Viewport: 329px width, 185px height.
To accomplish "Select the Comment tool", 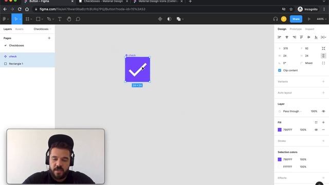I will click(78, 19).
